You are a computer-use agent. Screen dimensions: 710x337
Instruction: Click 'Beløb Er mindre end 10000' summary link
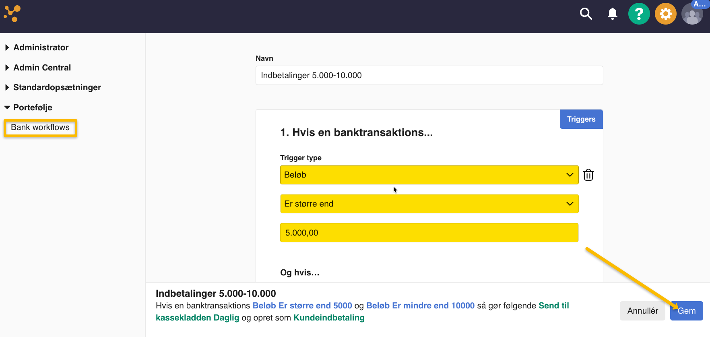tap(420, 306)
